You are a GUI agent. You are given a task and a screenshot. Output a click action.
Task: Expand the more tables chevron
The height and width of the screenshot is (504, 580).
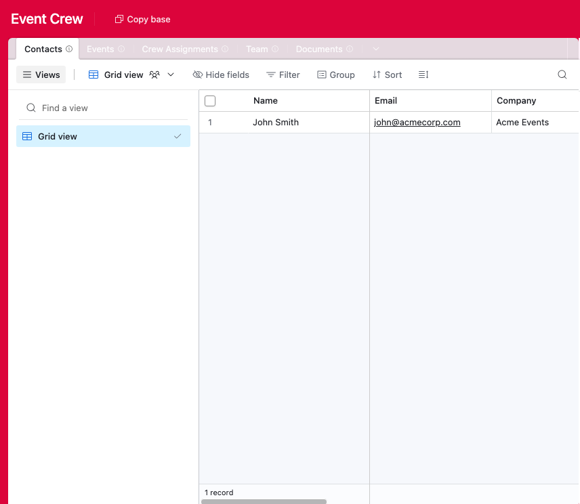click(376, 49)
